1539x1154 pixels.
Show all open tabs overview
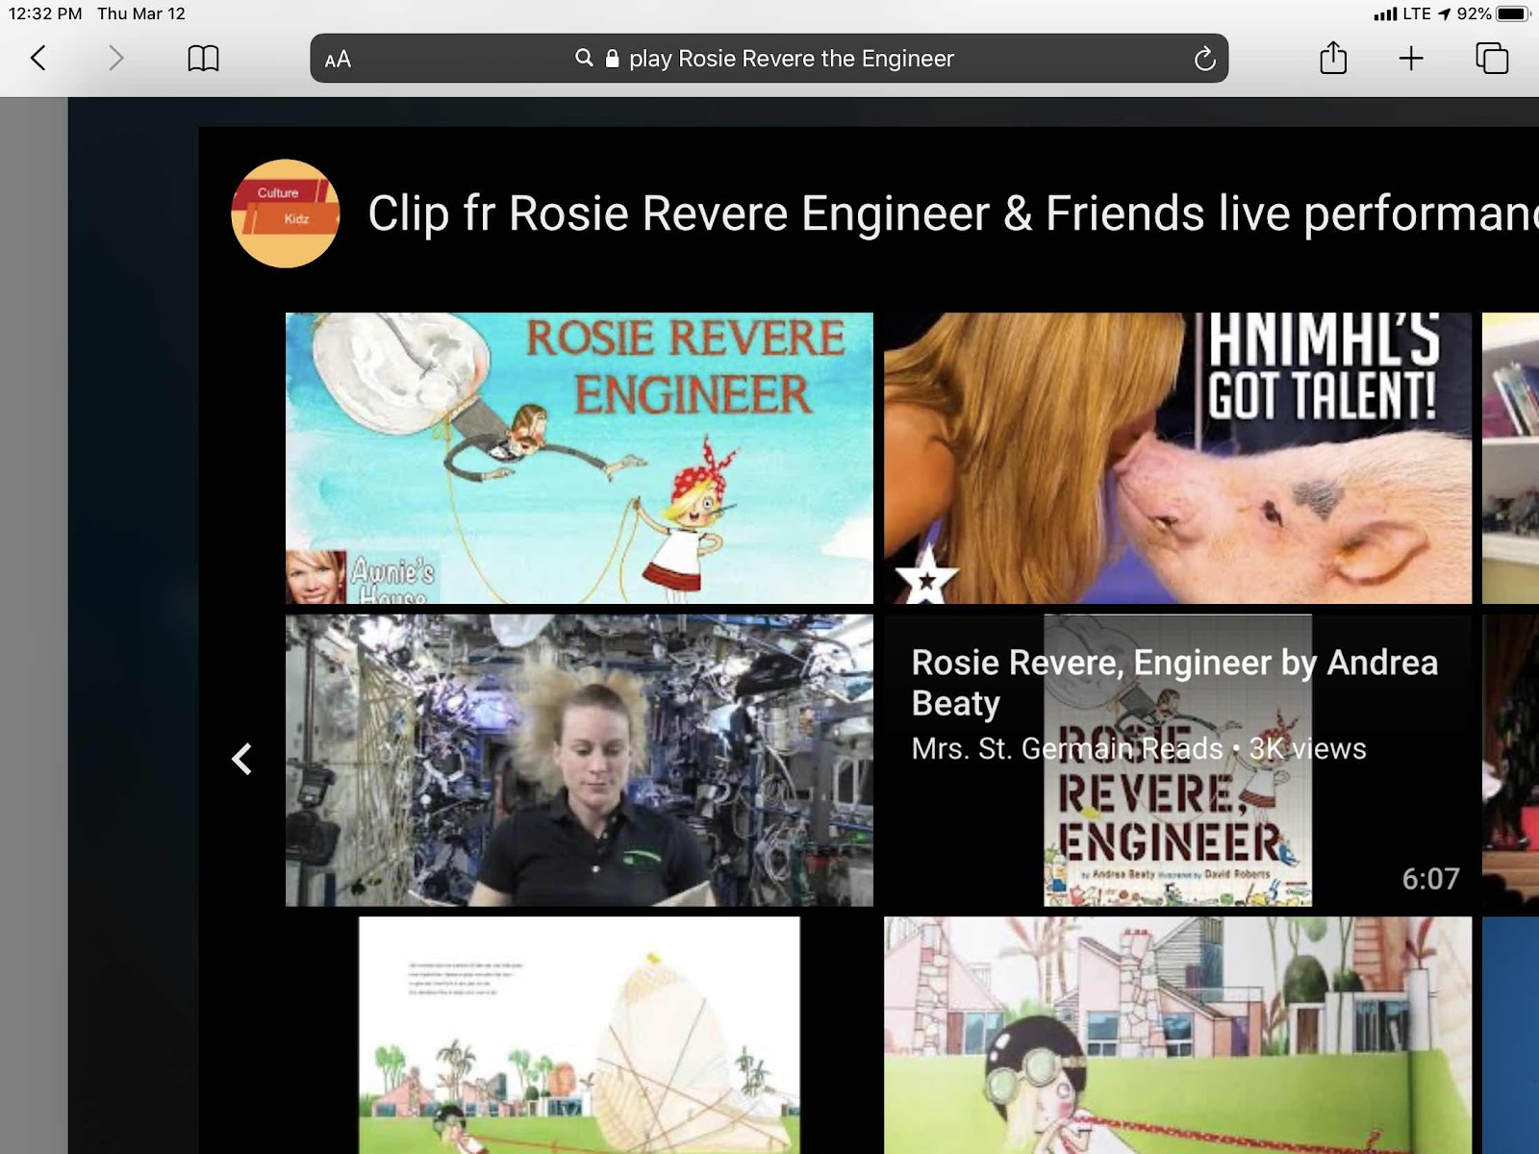(1492, 59)
